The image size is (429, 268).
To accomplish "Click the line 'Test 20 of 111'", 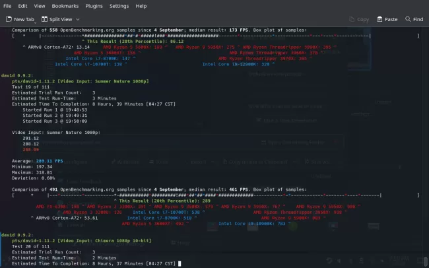I will coord(30,246).
